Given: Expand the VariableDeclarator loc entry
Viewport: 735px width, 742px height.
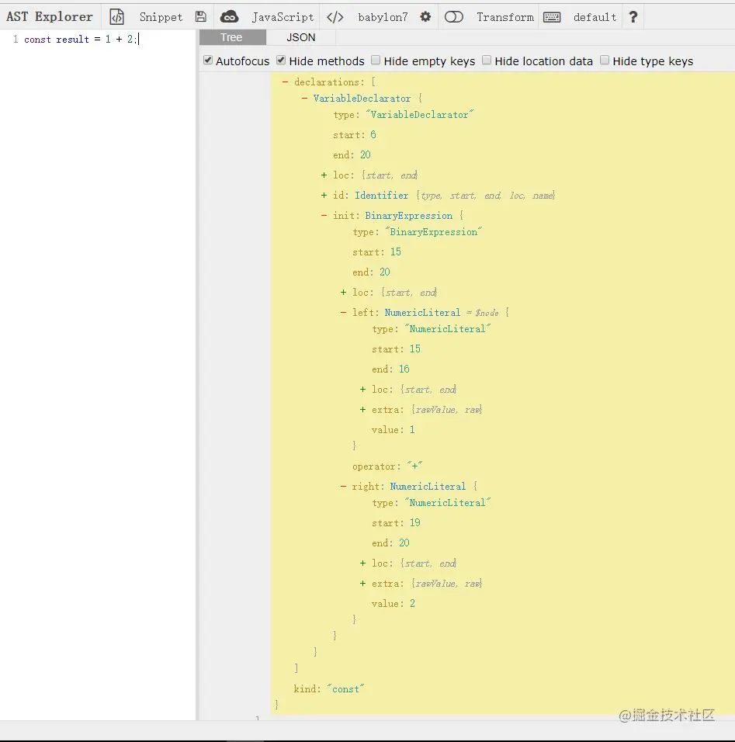Looking at the screenshot, I should (324, 175).
